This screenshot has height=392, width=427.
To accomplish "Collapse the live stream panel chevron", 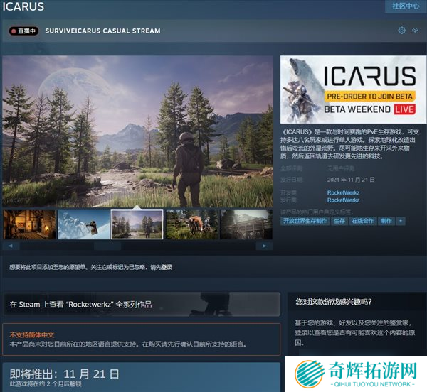I will coord(414,31).
